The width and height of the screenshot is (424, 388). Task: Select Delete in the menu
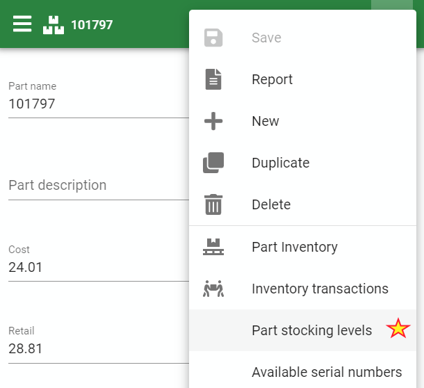tap(302, 204)
